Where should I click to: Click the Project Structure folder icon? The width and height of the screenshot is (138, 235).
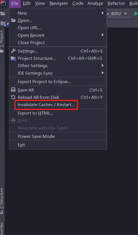13,58
